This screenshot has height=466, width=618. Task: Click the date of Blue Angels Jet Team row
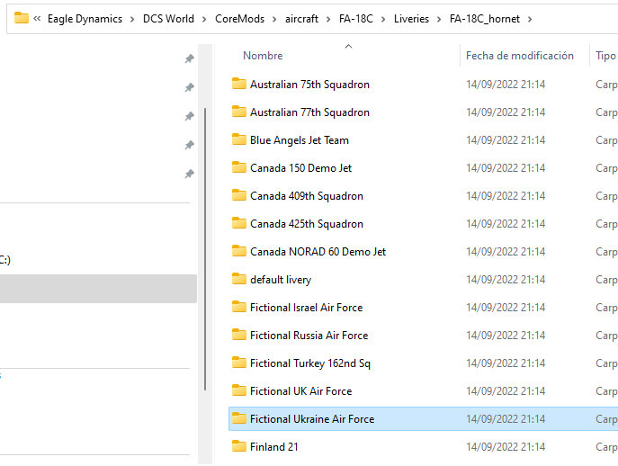(x=506, y=140)
